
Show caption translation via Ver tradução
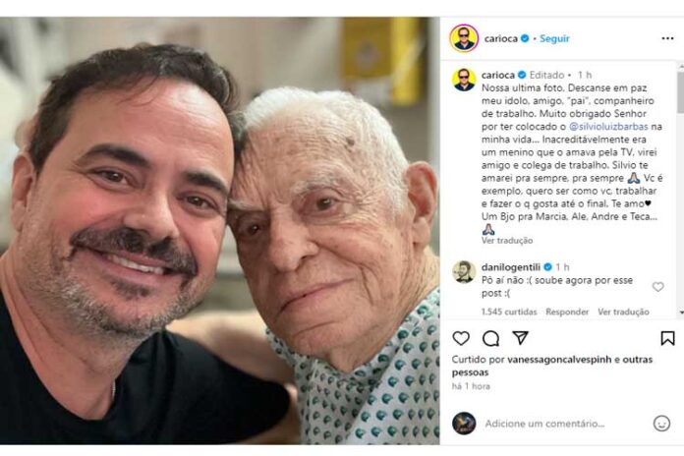(x=507, y=240)
